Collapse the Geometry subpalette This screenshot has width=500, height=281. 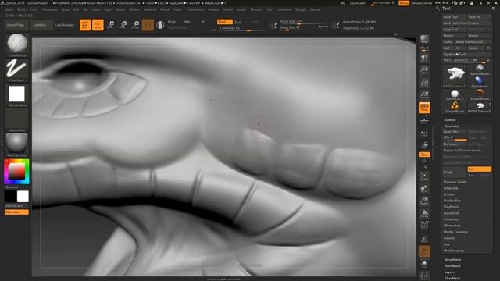452,126
